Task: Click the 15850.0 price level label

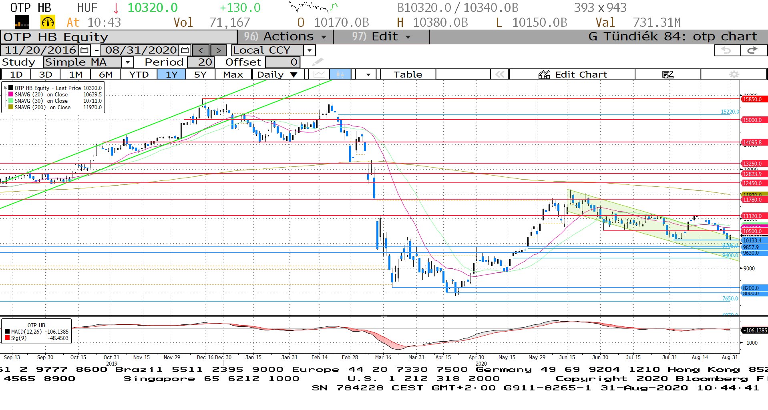Action: point(754,99)
